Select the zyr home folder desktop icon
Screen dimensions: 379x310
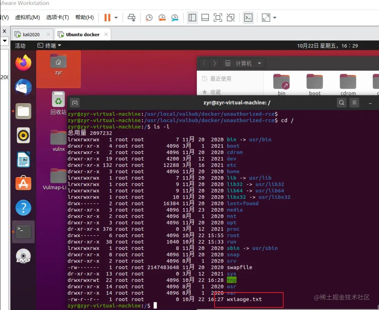(x=58, y=65)
